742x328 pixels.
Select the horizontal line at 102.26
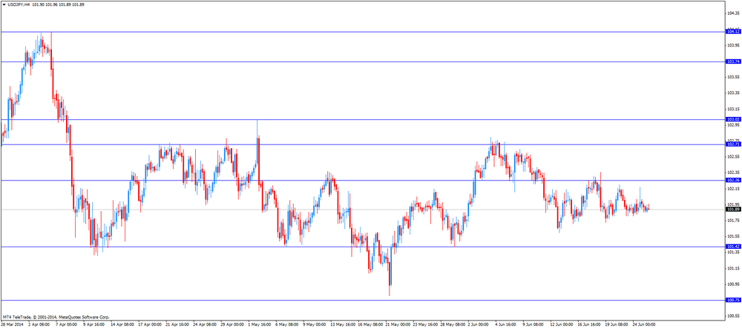[x=363, y=180]
